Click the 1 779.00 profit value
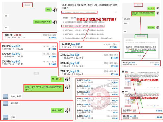Viewport: 163px width, 122px height. coord(115,118)
